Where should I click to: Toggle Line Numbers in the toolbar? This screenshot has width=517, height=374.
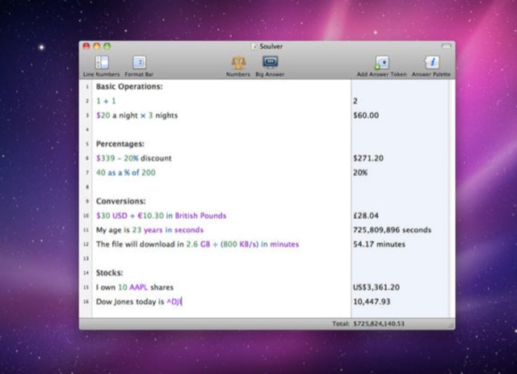tap(102, 66)
